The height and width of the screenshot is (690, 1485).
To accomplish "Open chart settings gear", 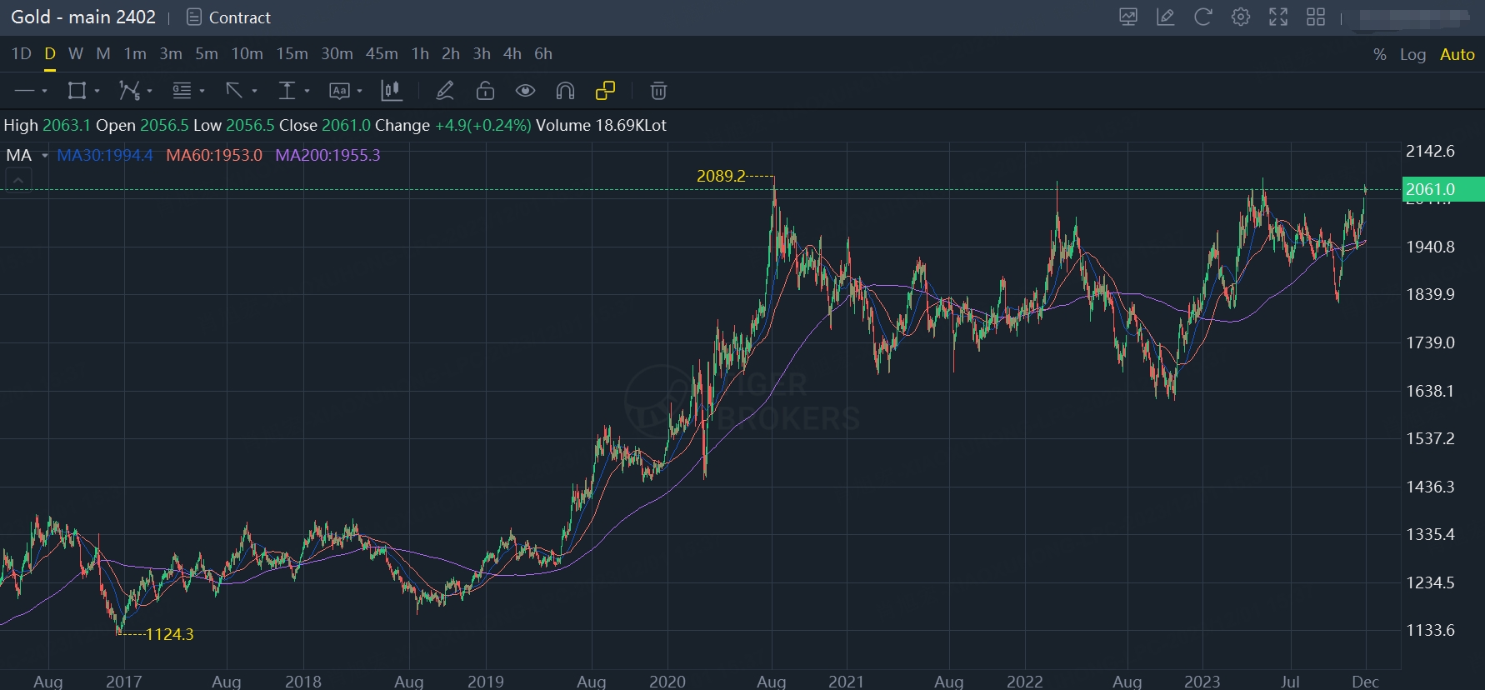I will pyautogui.click(x=1240, y=17).
